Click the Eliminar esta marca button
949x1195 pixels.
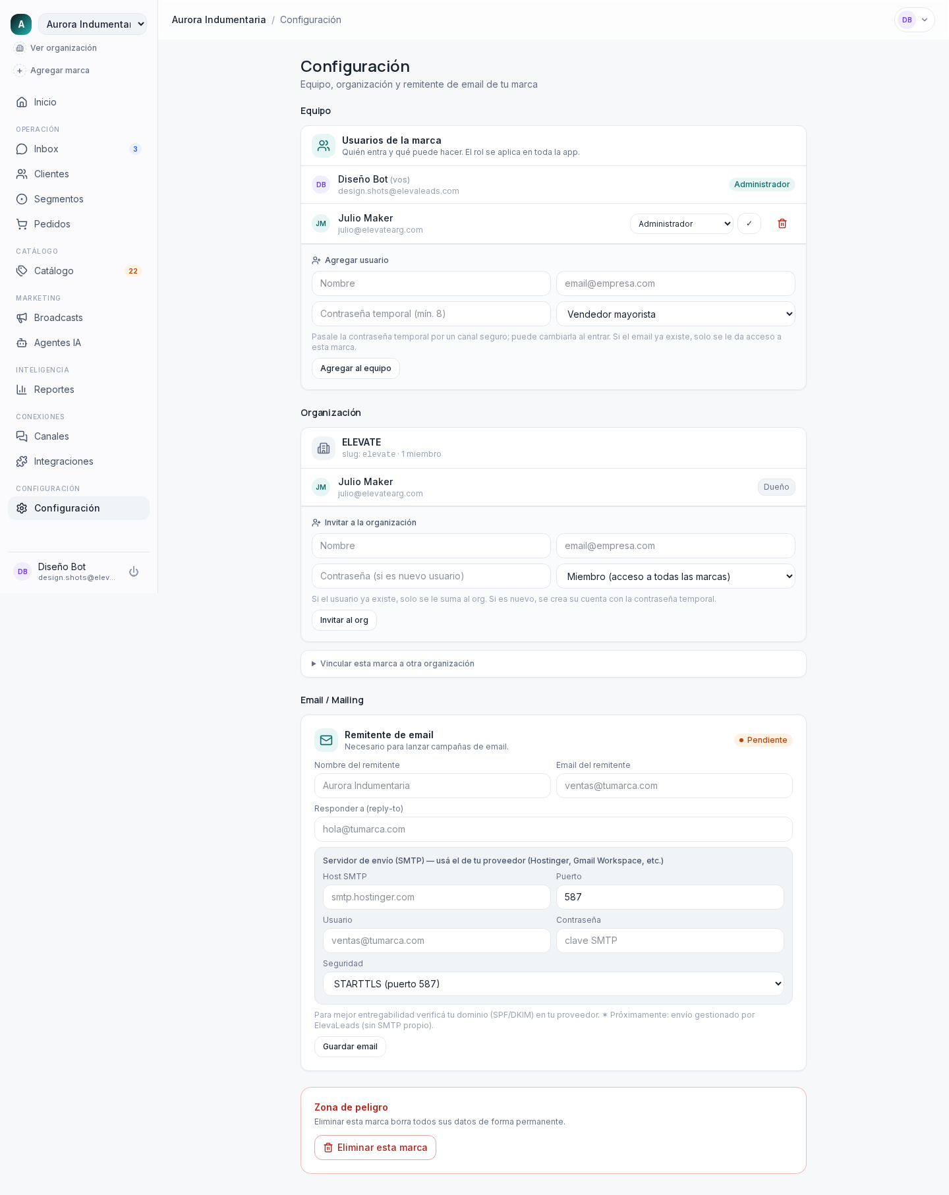pos(375,1148)
